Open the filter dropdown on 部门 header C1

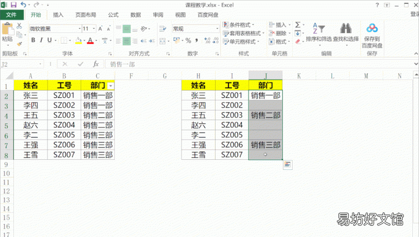111,86
